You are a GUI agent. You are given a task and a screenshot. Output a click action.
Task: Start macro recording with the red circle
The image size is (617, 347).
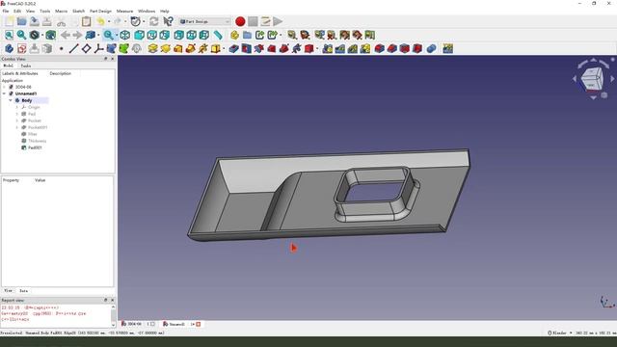pyautogui.click(x=240, y=21)
